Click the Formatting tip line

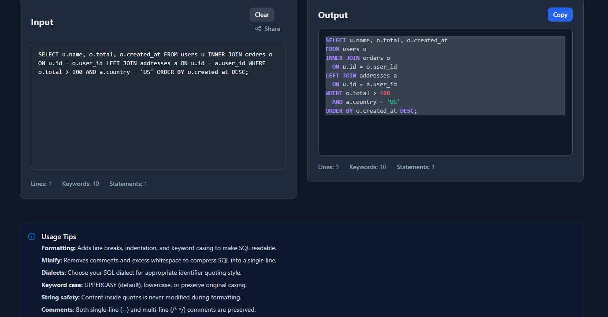(159, 248)
